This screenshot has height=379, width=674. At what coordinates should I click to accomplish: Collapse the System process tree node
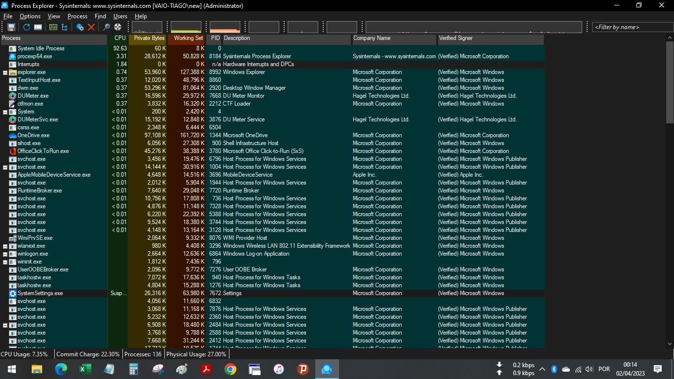5,112
